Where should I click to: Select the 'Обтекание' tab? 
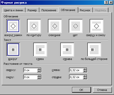pyautogui.click(x=68, y=10)
